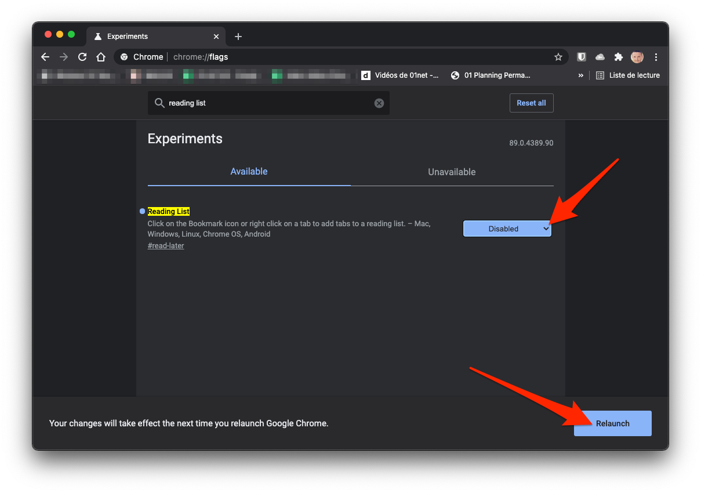Show more bookmarks chevron

tap(581, 75)
